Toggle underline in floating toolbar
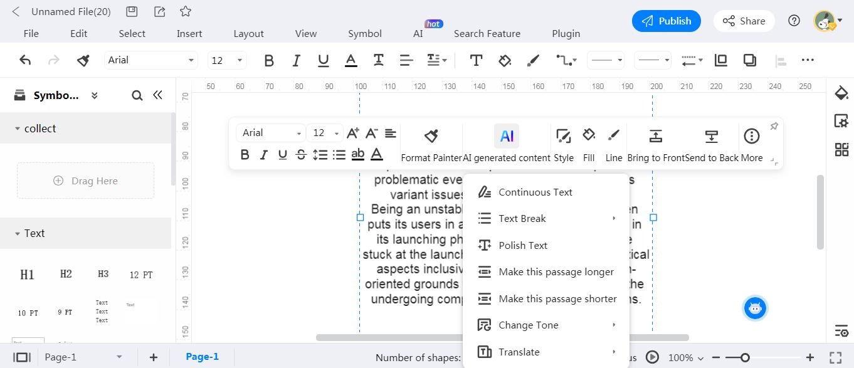This screenshot has height=368, width=854. click(283, 154)
